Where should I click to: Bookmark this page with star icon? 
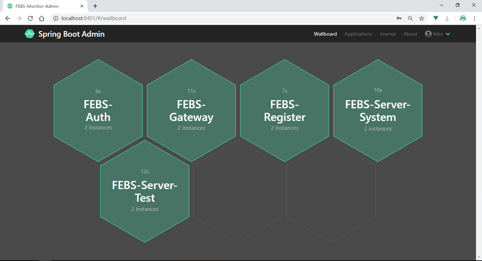pyautogui.click(x=421, y=18)
